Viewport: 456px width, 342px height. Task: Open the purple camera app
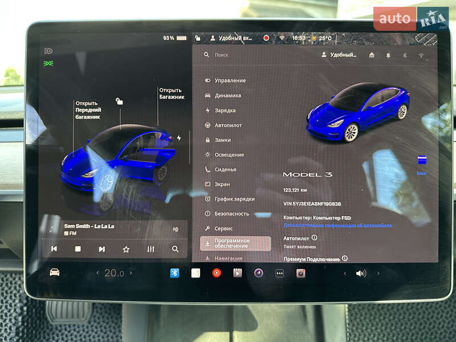click(258, 273)
